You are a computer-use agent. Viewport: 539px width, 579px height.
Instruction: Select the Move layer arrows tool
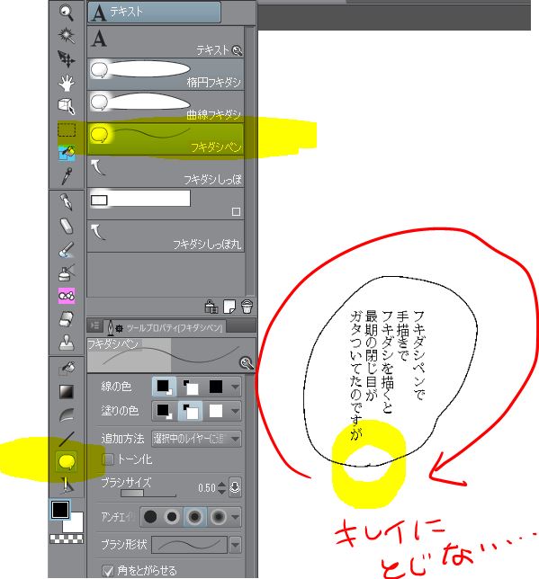[67, 59]
